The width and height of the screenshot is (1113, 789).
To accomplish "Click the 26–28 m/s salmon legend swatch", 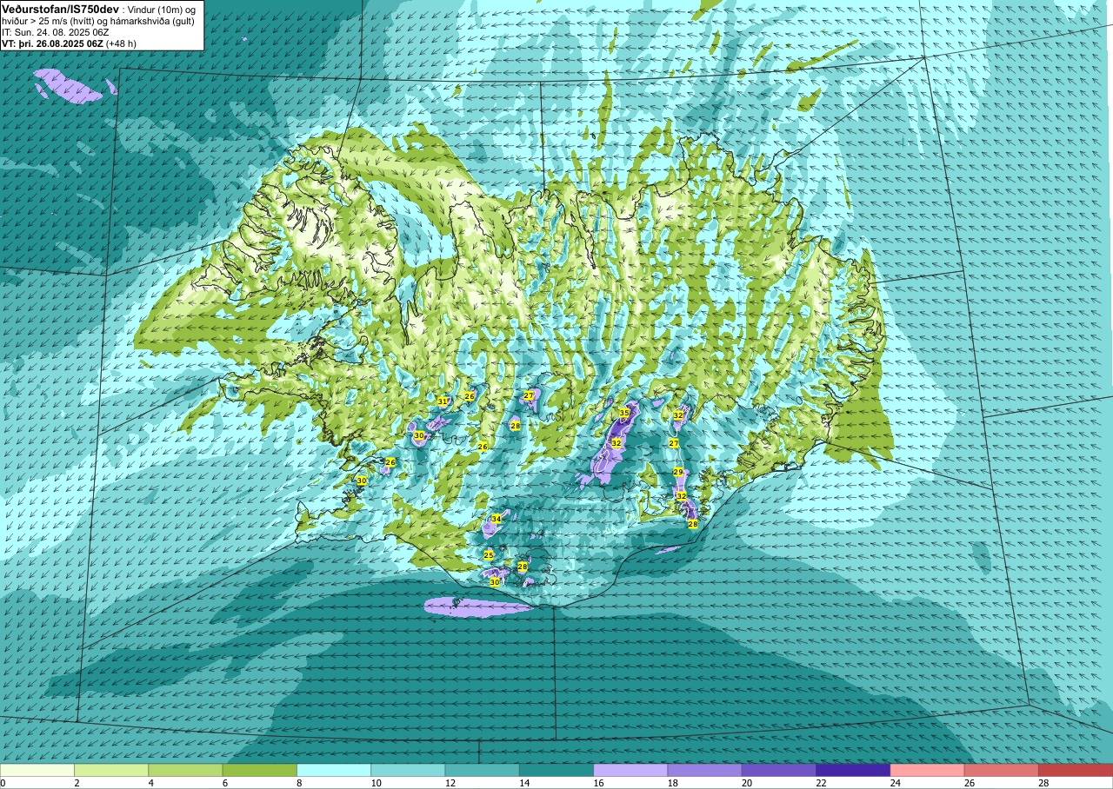I will [1001, 770].
